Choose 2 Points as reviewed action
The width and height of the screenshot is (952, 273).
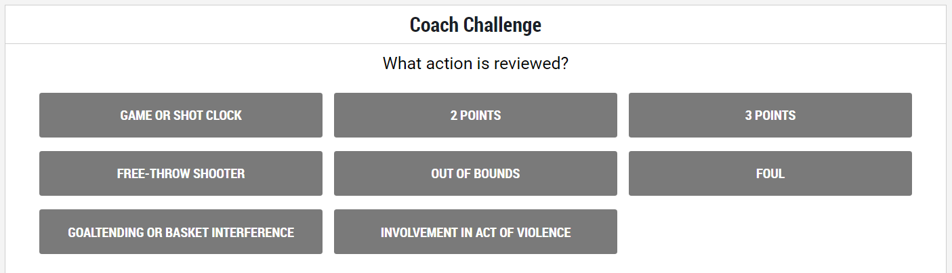pos(476,115)
